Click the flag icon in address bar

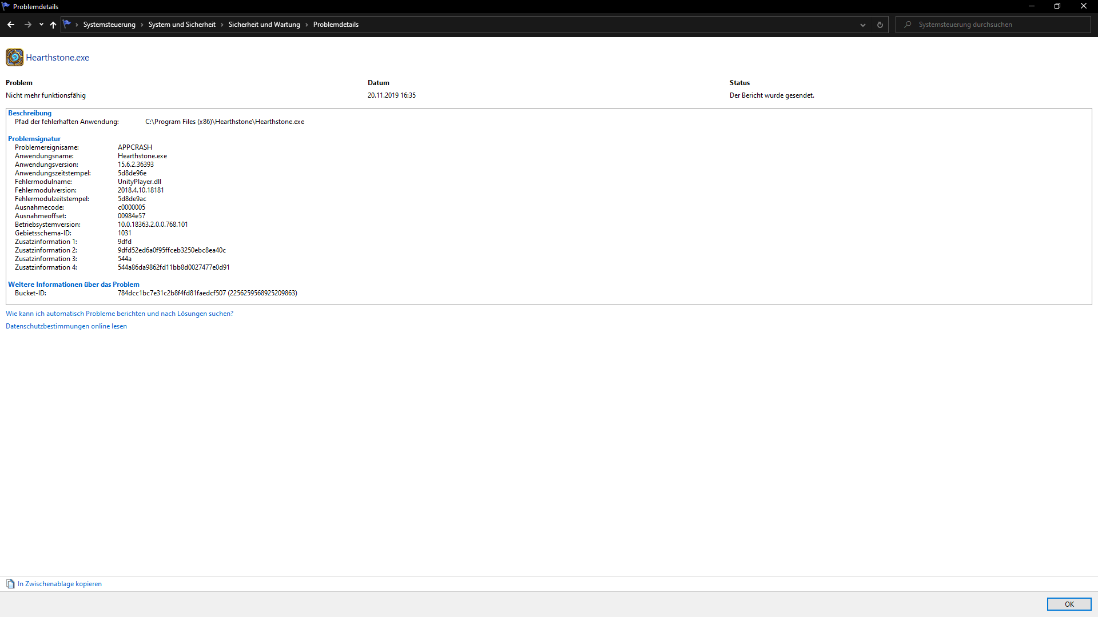click(x=67, y=24)
